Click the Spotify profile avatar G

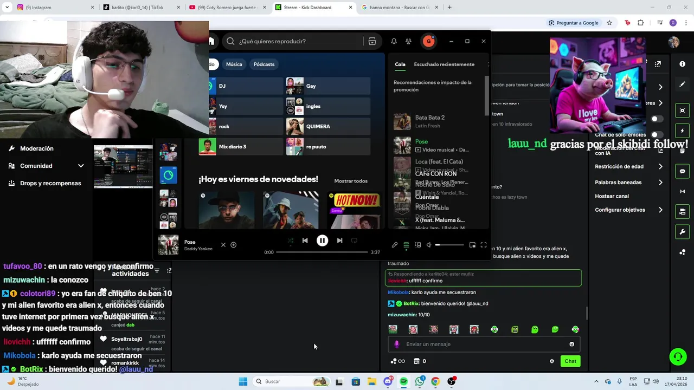click(x=428, y=41)
